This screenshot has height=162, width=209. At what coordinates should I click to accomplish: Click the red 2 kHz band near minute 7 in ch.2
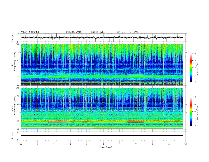[x=136, y=121]
